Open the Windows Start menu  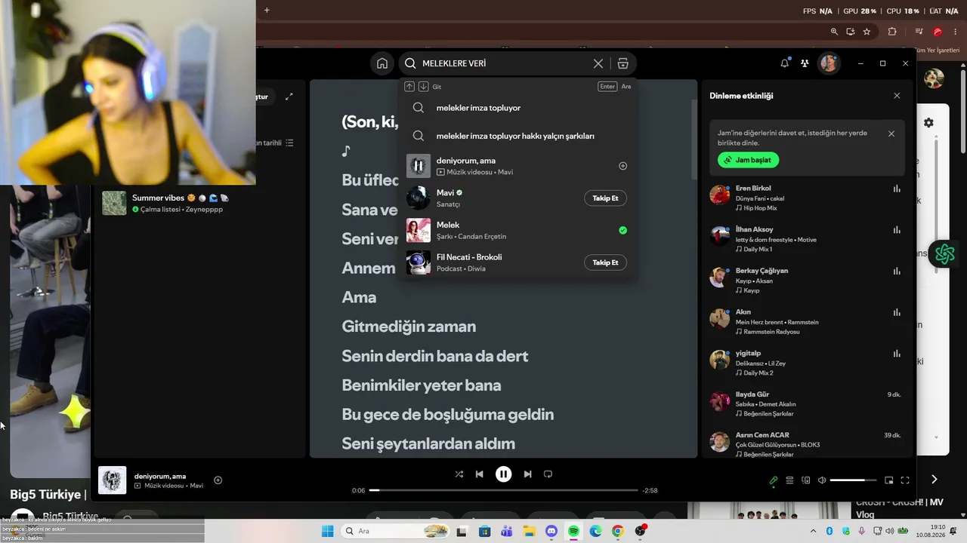(327, 532)
